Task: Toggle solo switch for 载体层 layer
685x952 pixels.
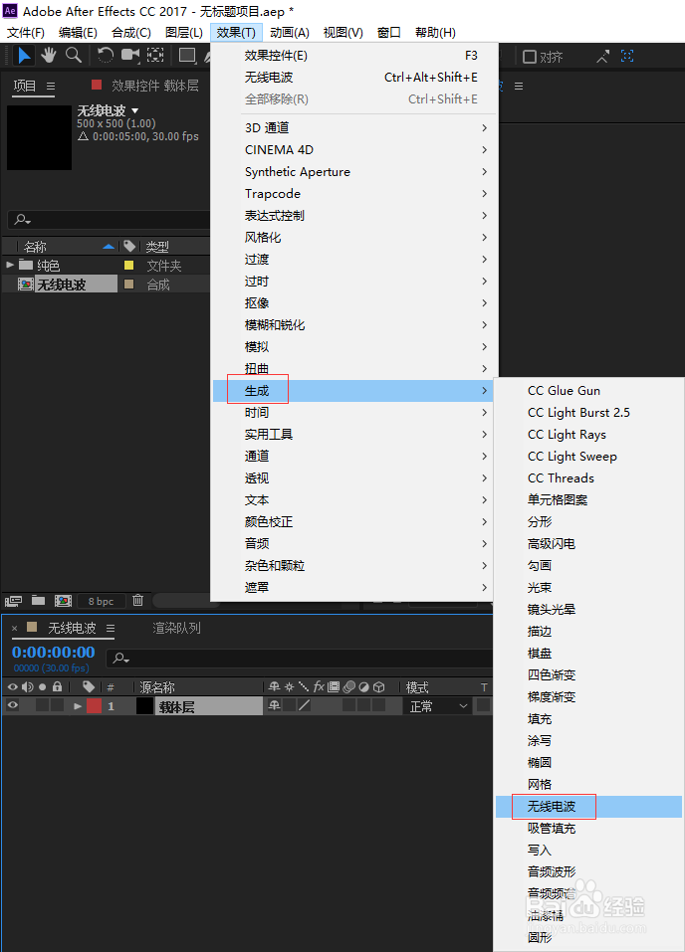Action: click(x=42, y=705)
